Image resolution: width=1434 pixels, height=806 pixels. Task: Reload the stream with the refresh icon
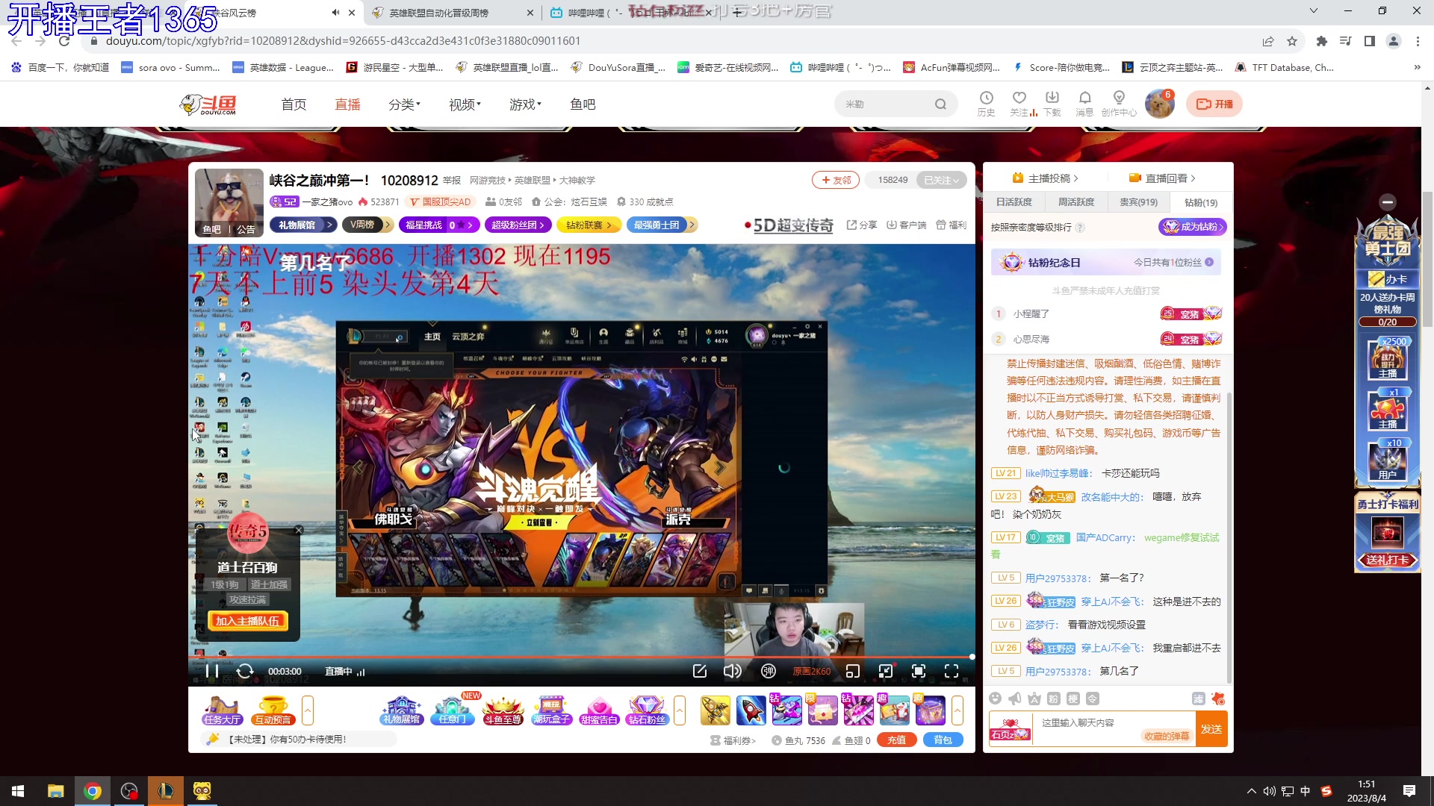click(x=245, y=671)
